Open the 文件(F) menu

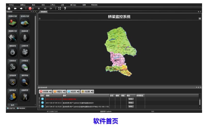coord(11,5)
